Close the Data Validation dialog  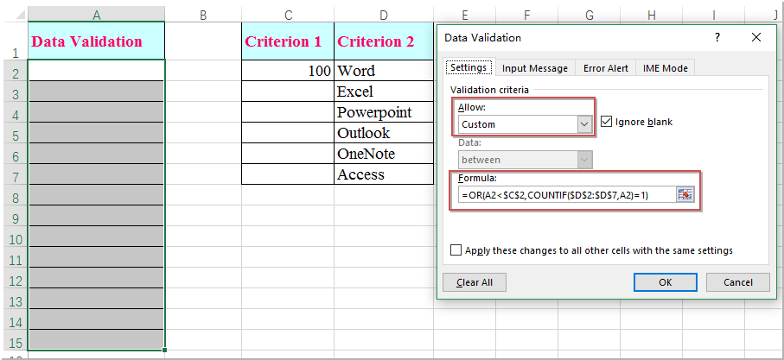point(756,38)
